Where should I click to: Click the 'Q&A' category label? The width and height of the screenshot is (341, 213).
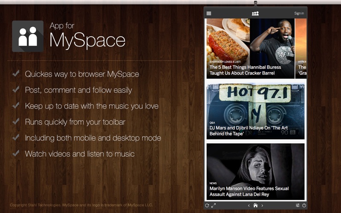[212, 123]
